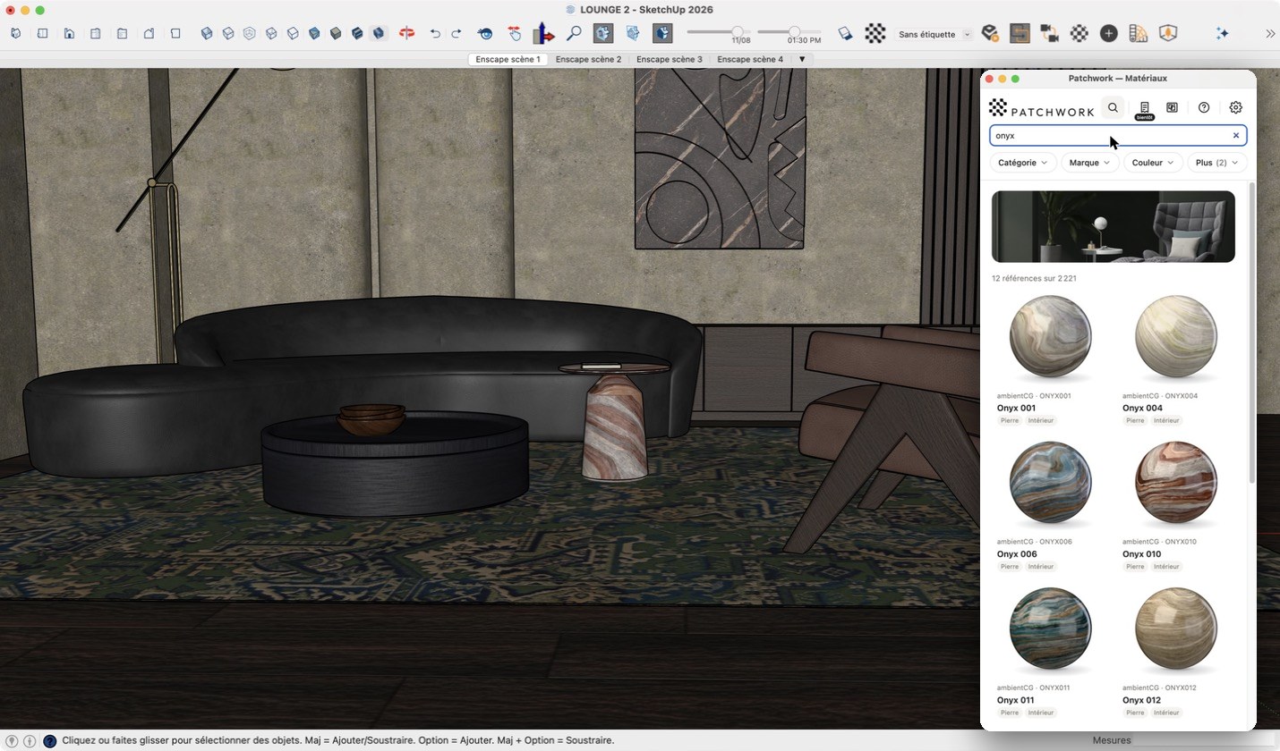Select the red Orbit tool
Viewport: 1280px width, 751px height.
pos(406,33)
